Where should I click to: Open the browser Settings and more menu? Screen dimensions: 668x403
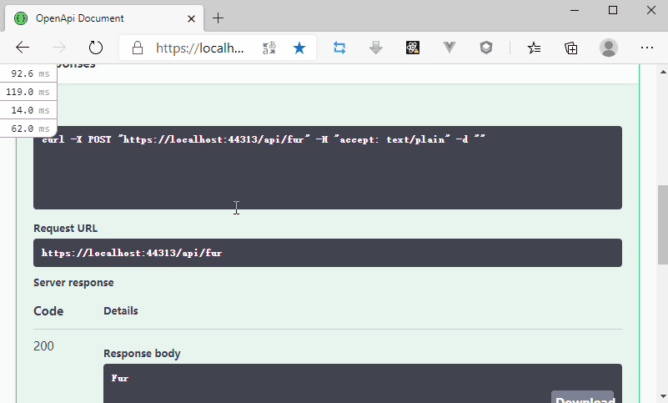coord(646,48)
